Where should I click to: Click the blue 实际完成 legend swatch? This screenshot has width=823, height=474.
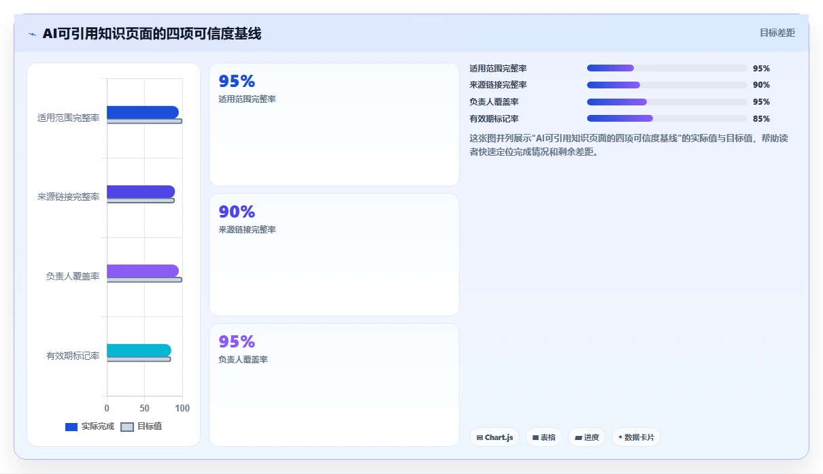click(71, 427)
